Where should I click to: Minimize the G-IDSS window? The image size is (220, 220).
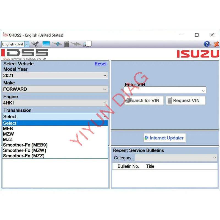182,35
